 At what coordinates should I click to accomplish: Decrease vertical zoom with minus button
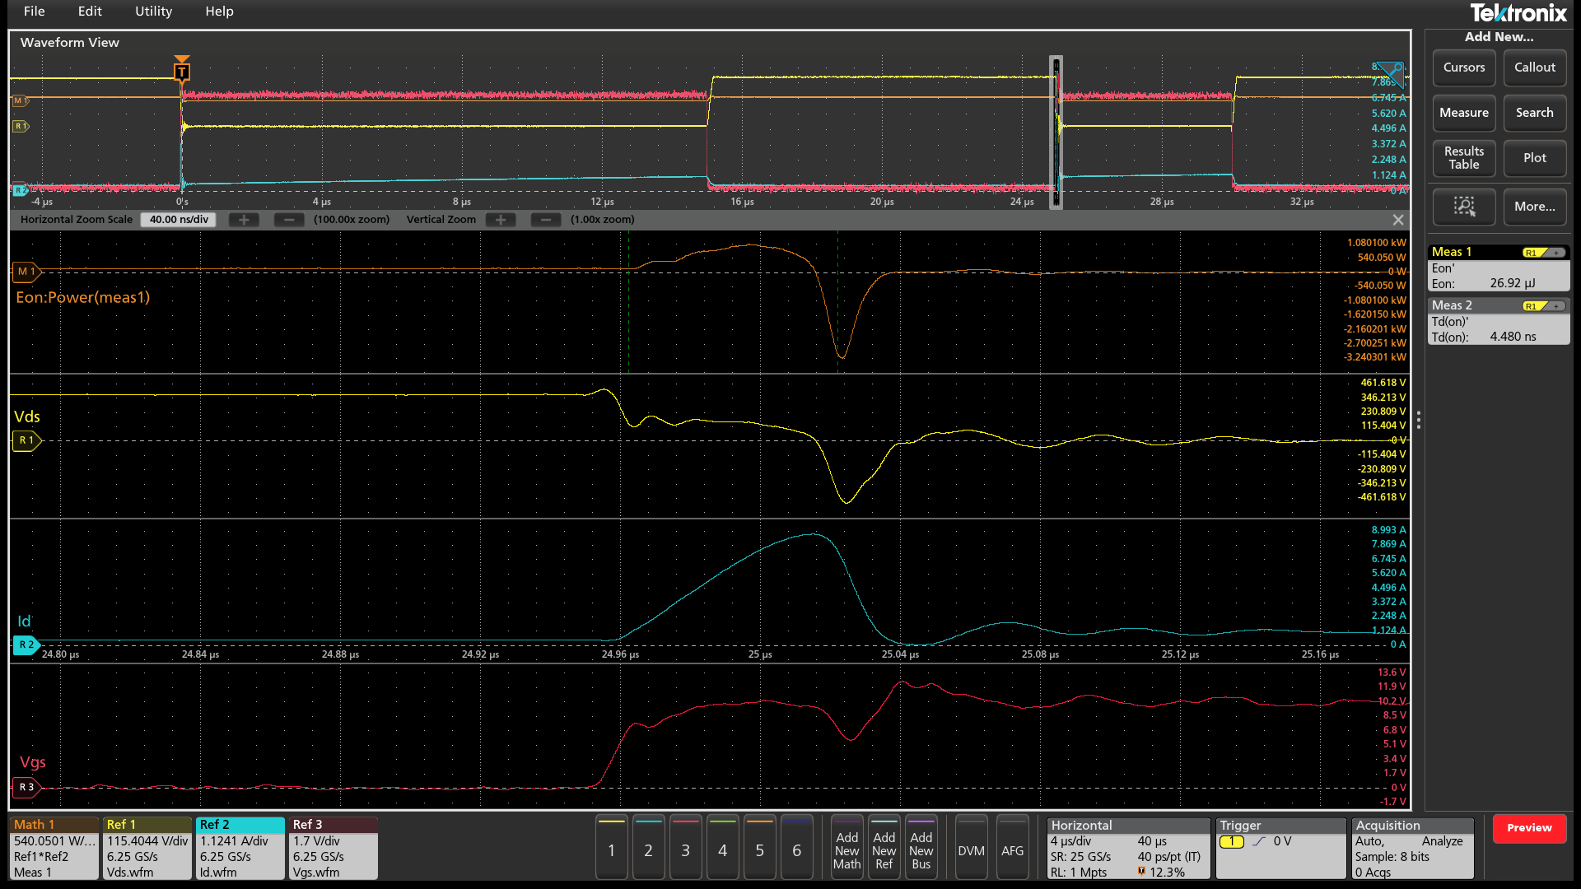(x=545, y=220)
